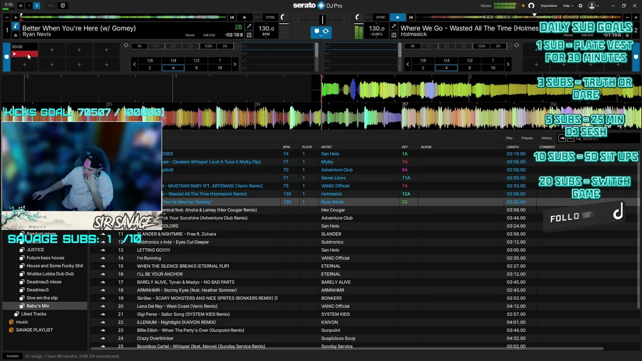
Task: Adjust the crossfader slider
Action: [x=323, y=20]
